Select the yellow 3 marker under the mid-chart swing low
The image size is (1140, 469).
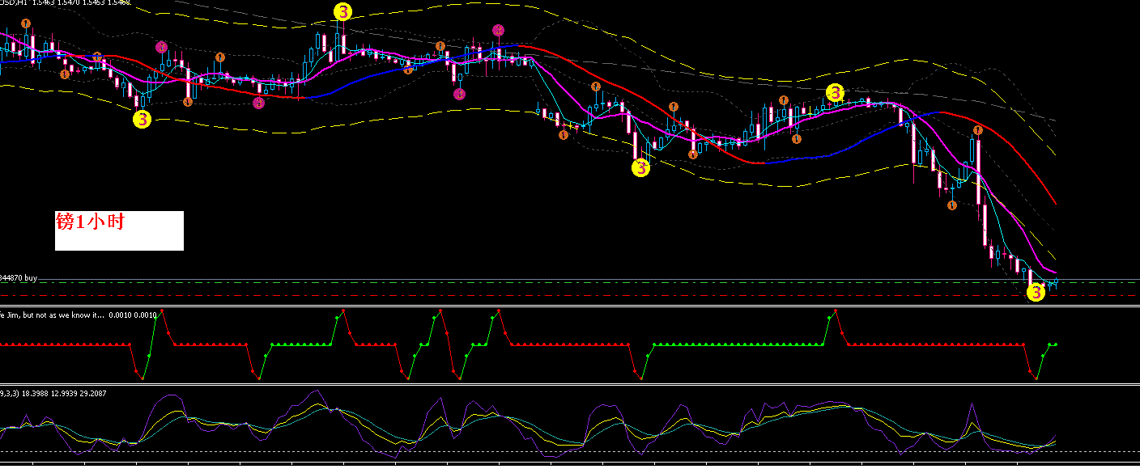[x=640, y=168]
